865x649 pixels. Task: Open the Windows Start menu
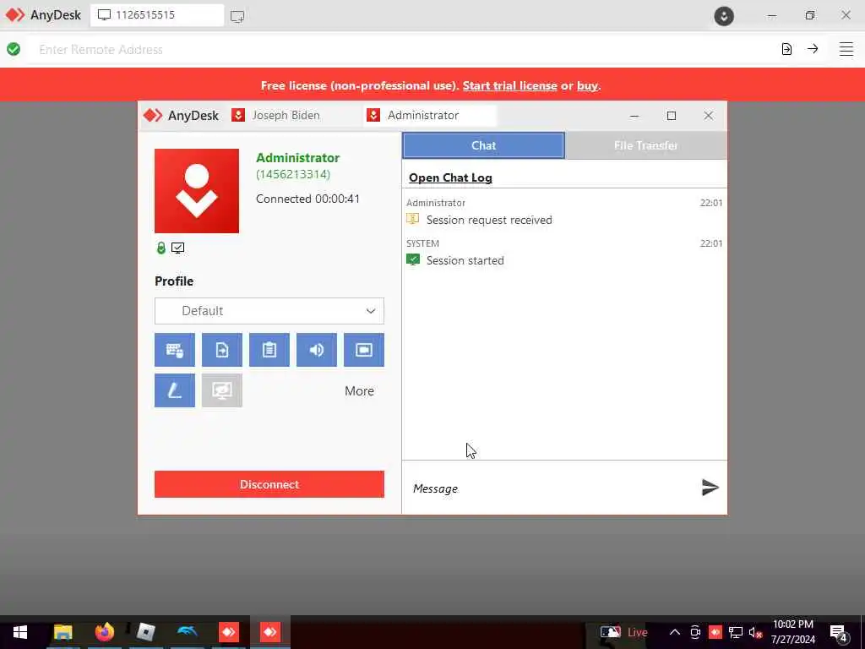point(20,632)
